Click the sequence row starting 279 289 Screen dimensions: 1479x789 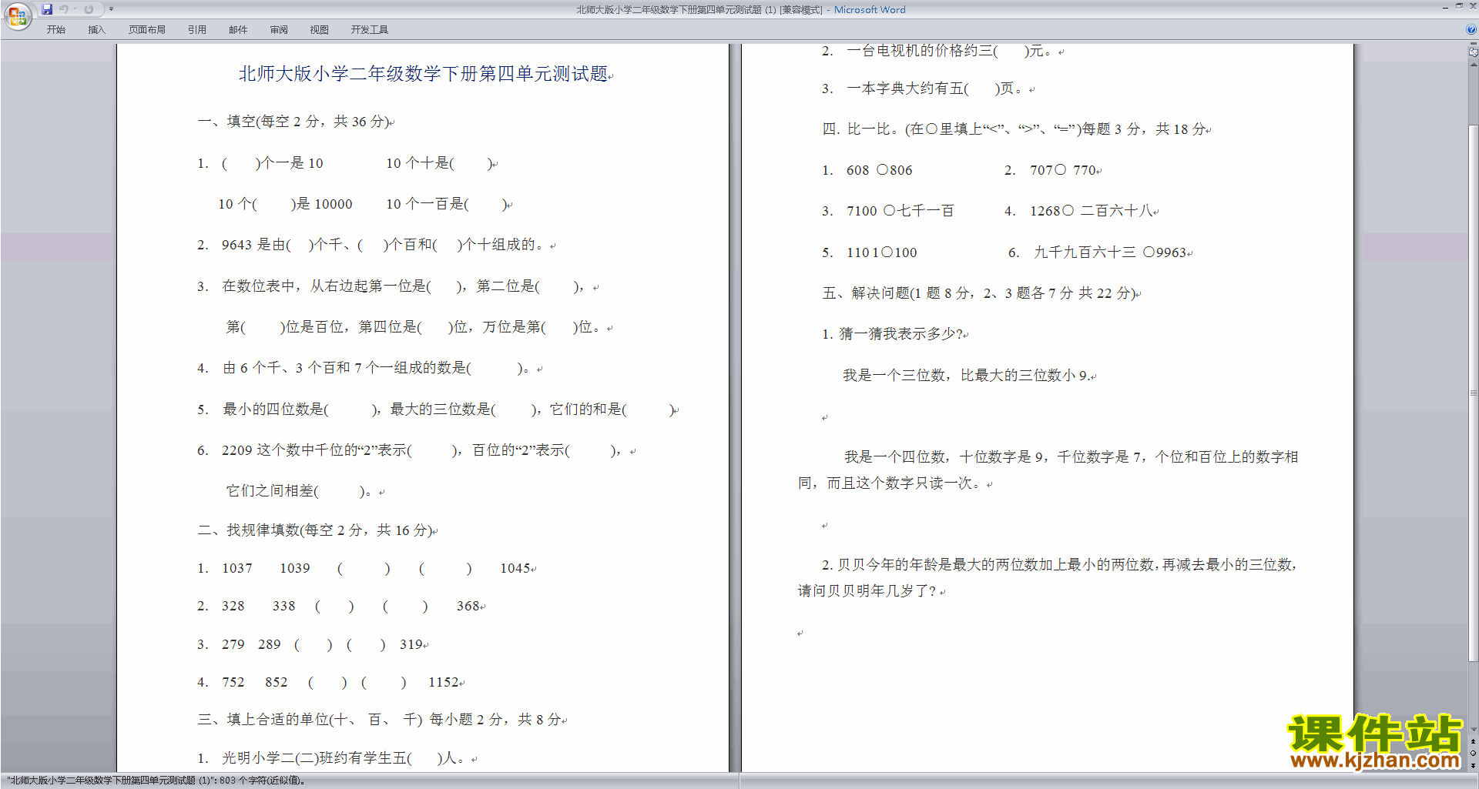tap(312, 644)
